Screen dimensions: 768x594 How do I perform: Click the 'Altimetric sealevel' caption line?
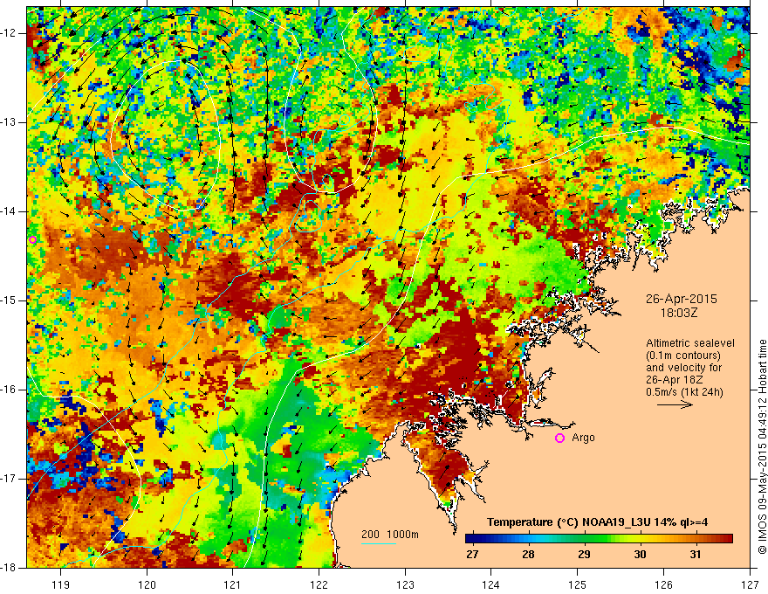pyautogui.click(x=690, y=343)
